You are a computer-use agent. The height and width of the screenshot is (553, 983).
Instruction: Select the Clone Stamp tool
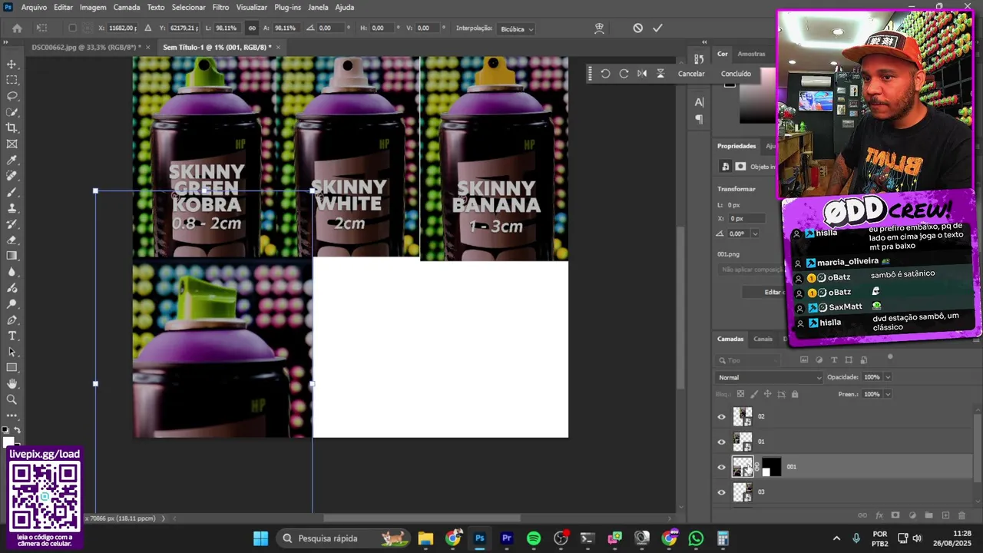pyautogui.click(x=12, y=208)
